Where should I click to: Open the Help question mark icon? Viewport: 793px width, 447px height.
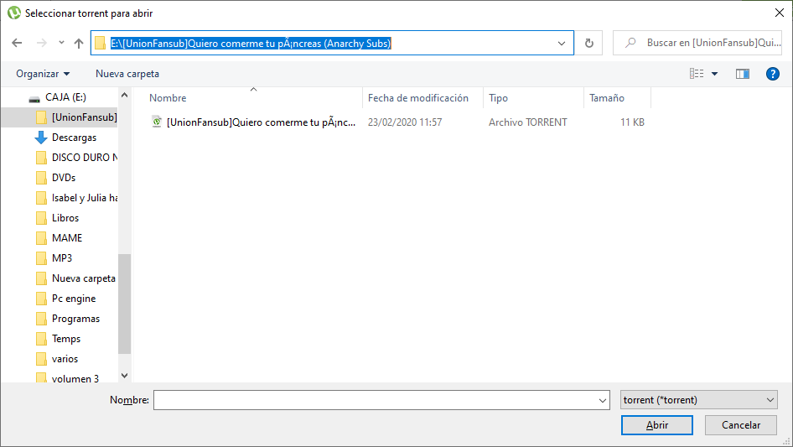[773, 74]
